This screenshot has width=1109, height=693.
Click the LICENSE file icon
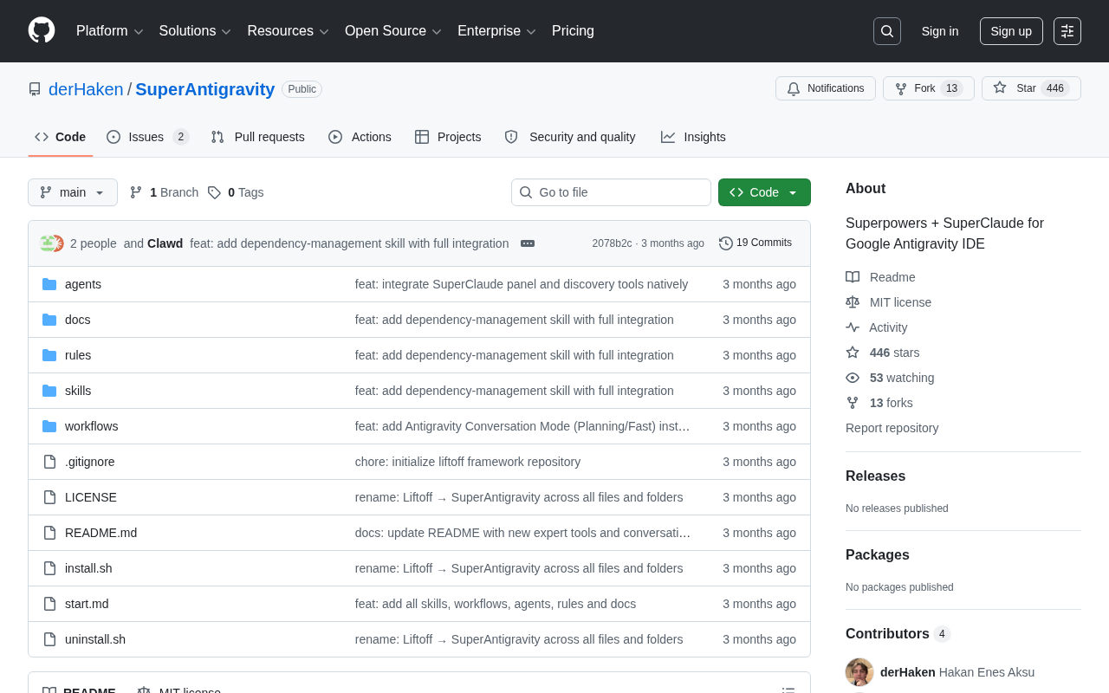tap(49, 497)
